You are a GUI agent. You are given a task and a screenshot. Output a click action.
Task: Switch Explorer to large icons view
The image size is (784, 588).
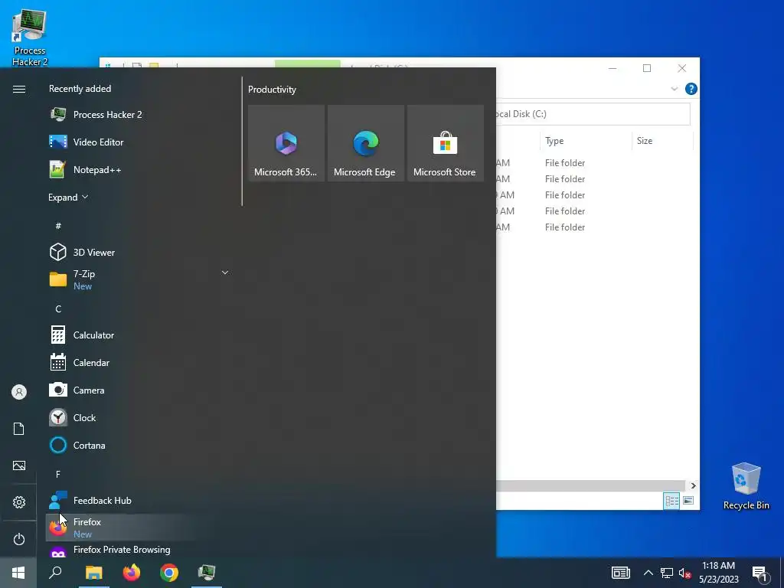point(688,501)
